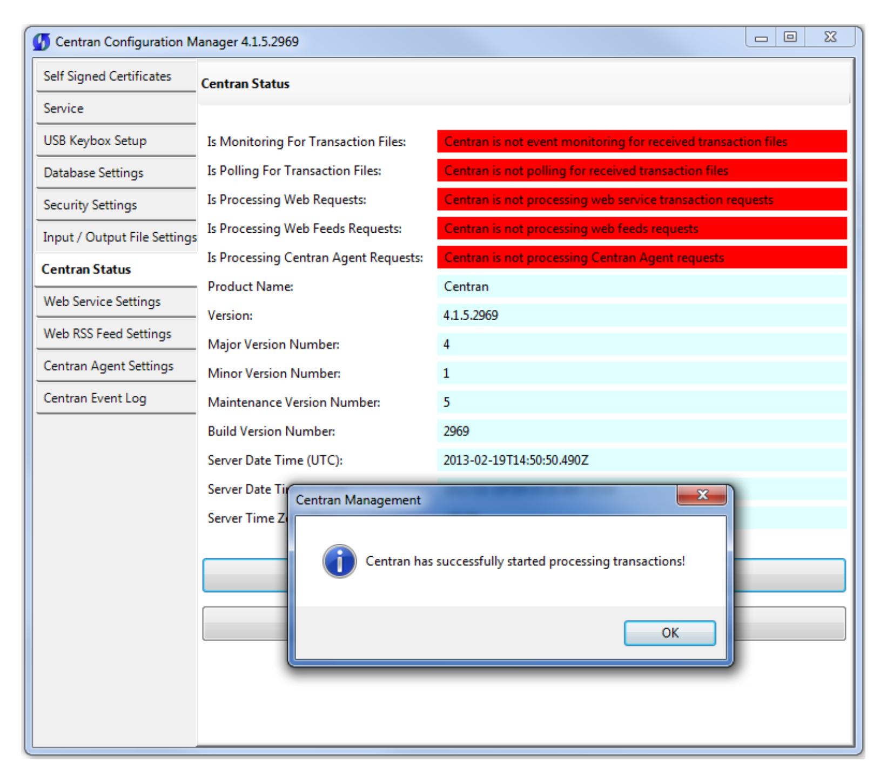Click OK in the Centran Management dialog
The image size is (880, 776).
tap(669, 633)
